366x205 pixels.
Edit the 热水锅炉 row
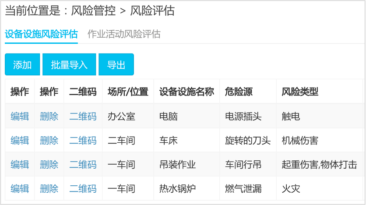20,189
